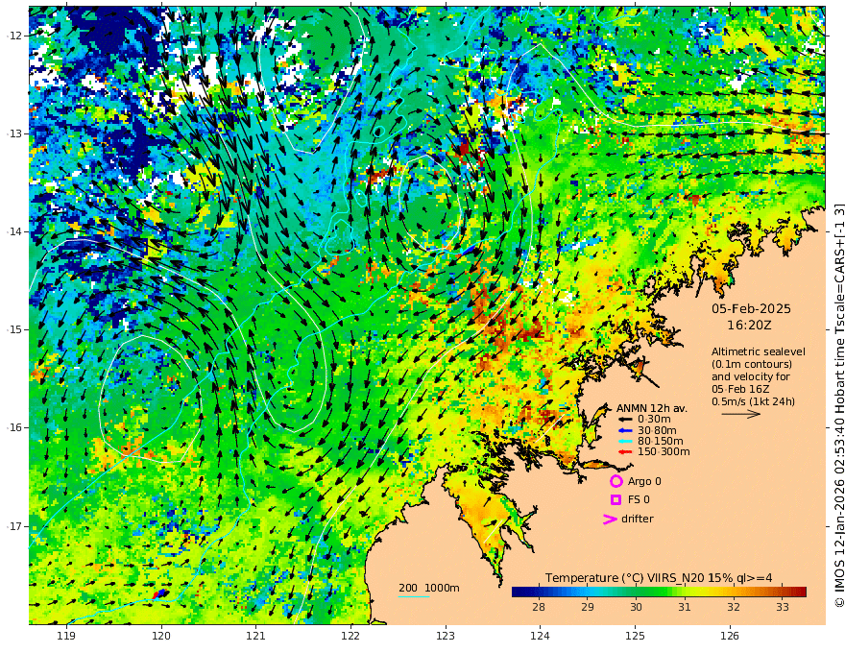Click the cyan bathymetry line under 200 1000m

tap(414, 596)
